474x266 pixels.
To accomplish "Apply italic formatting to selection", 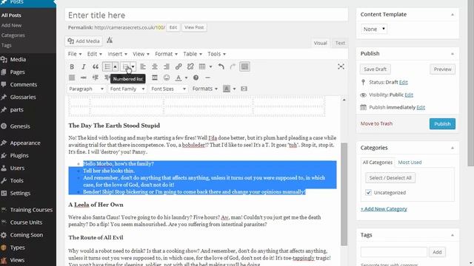I will 84,66.
